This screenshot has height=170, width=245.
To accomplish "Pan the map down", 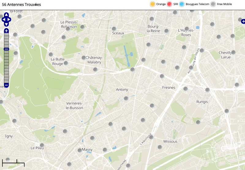I will 6,24.
